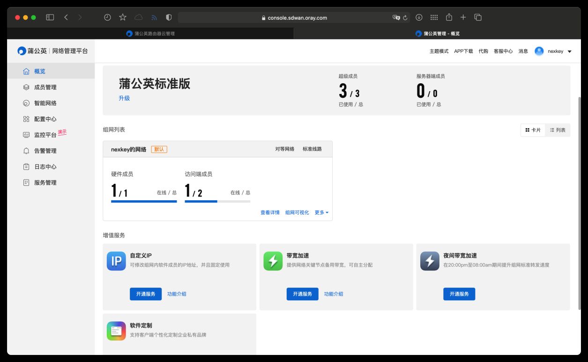This screenshot has width=588, height=362.
Task: Click the 软件定制 colorful icon
Action: point(116,331)
